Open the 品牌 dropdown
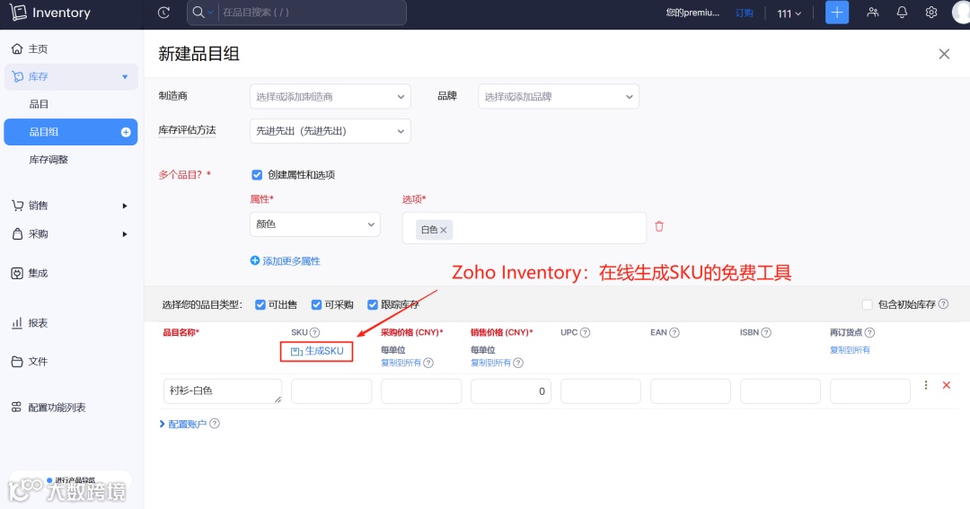The width and height of the screenshot is (970, 509). click(559, 96)
